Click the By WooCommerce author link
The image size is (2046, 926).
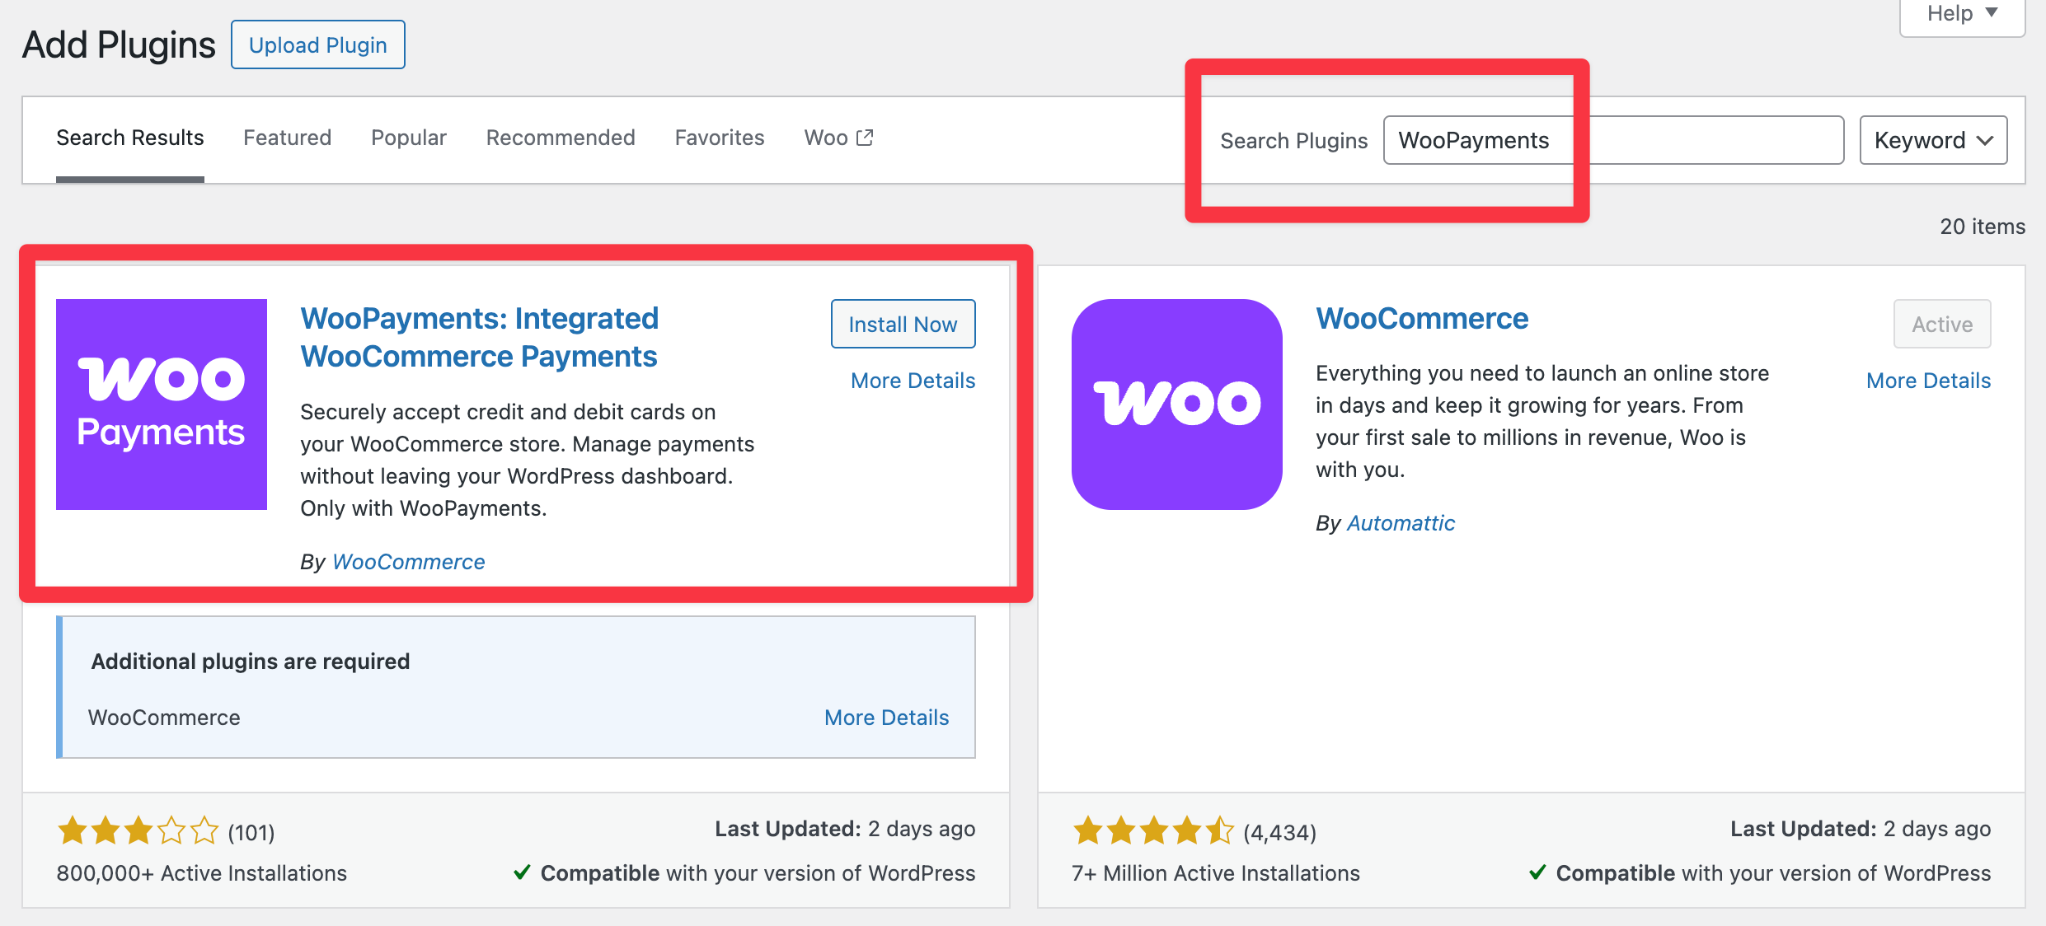coord(408,561)
